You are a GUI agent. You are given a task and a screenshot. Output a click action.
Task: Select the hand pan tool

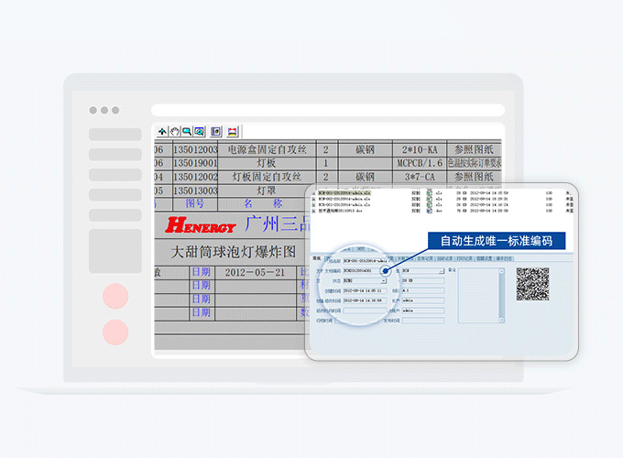coord(175,132)
